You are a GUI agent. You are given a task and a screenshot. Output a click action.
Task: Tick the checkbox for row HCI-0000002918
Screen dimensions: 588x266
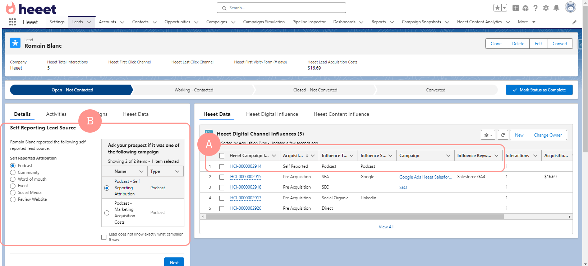222,187
